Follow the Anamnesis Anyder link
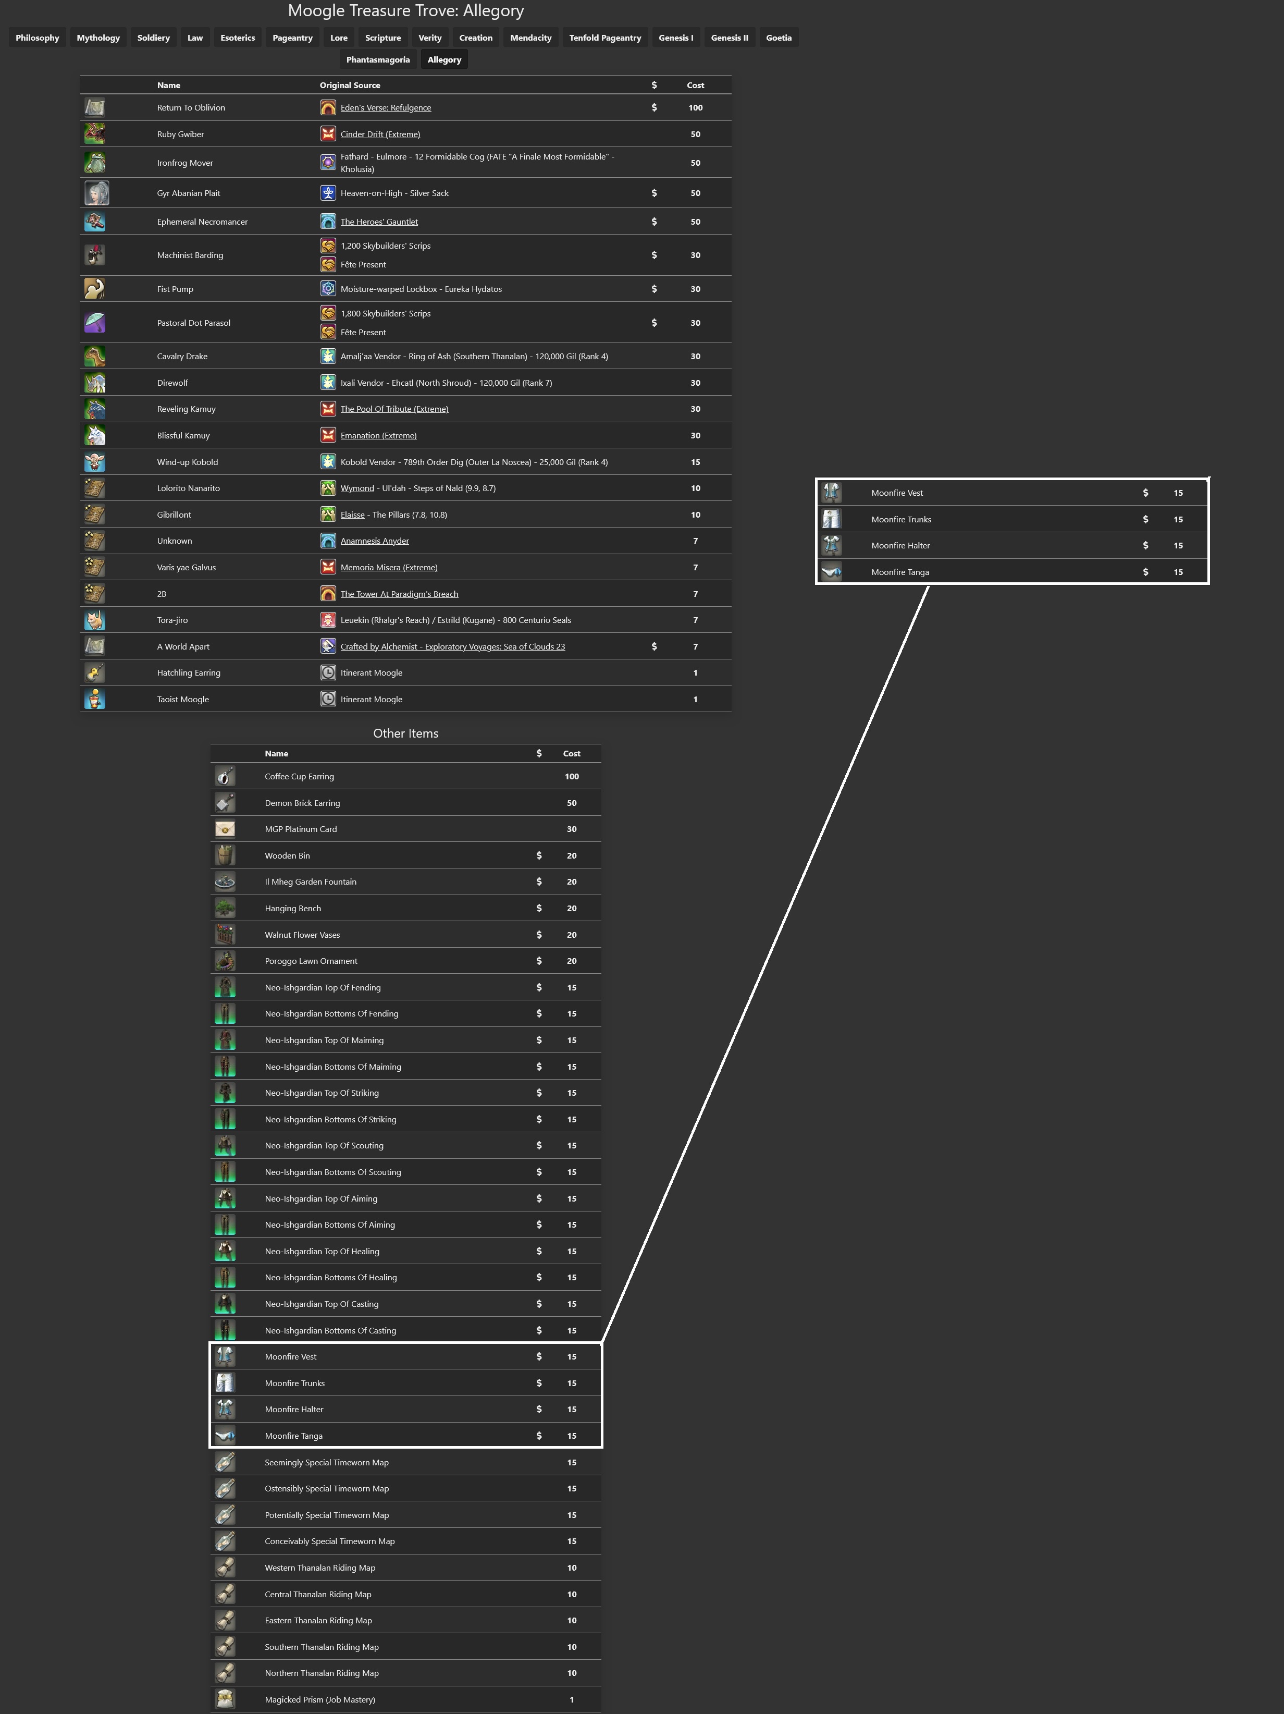The width and height of the screenshot is (1284, 1714). (x=375, y=541)
